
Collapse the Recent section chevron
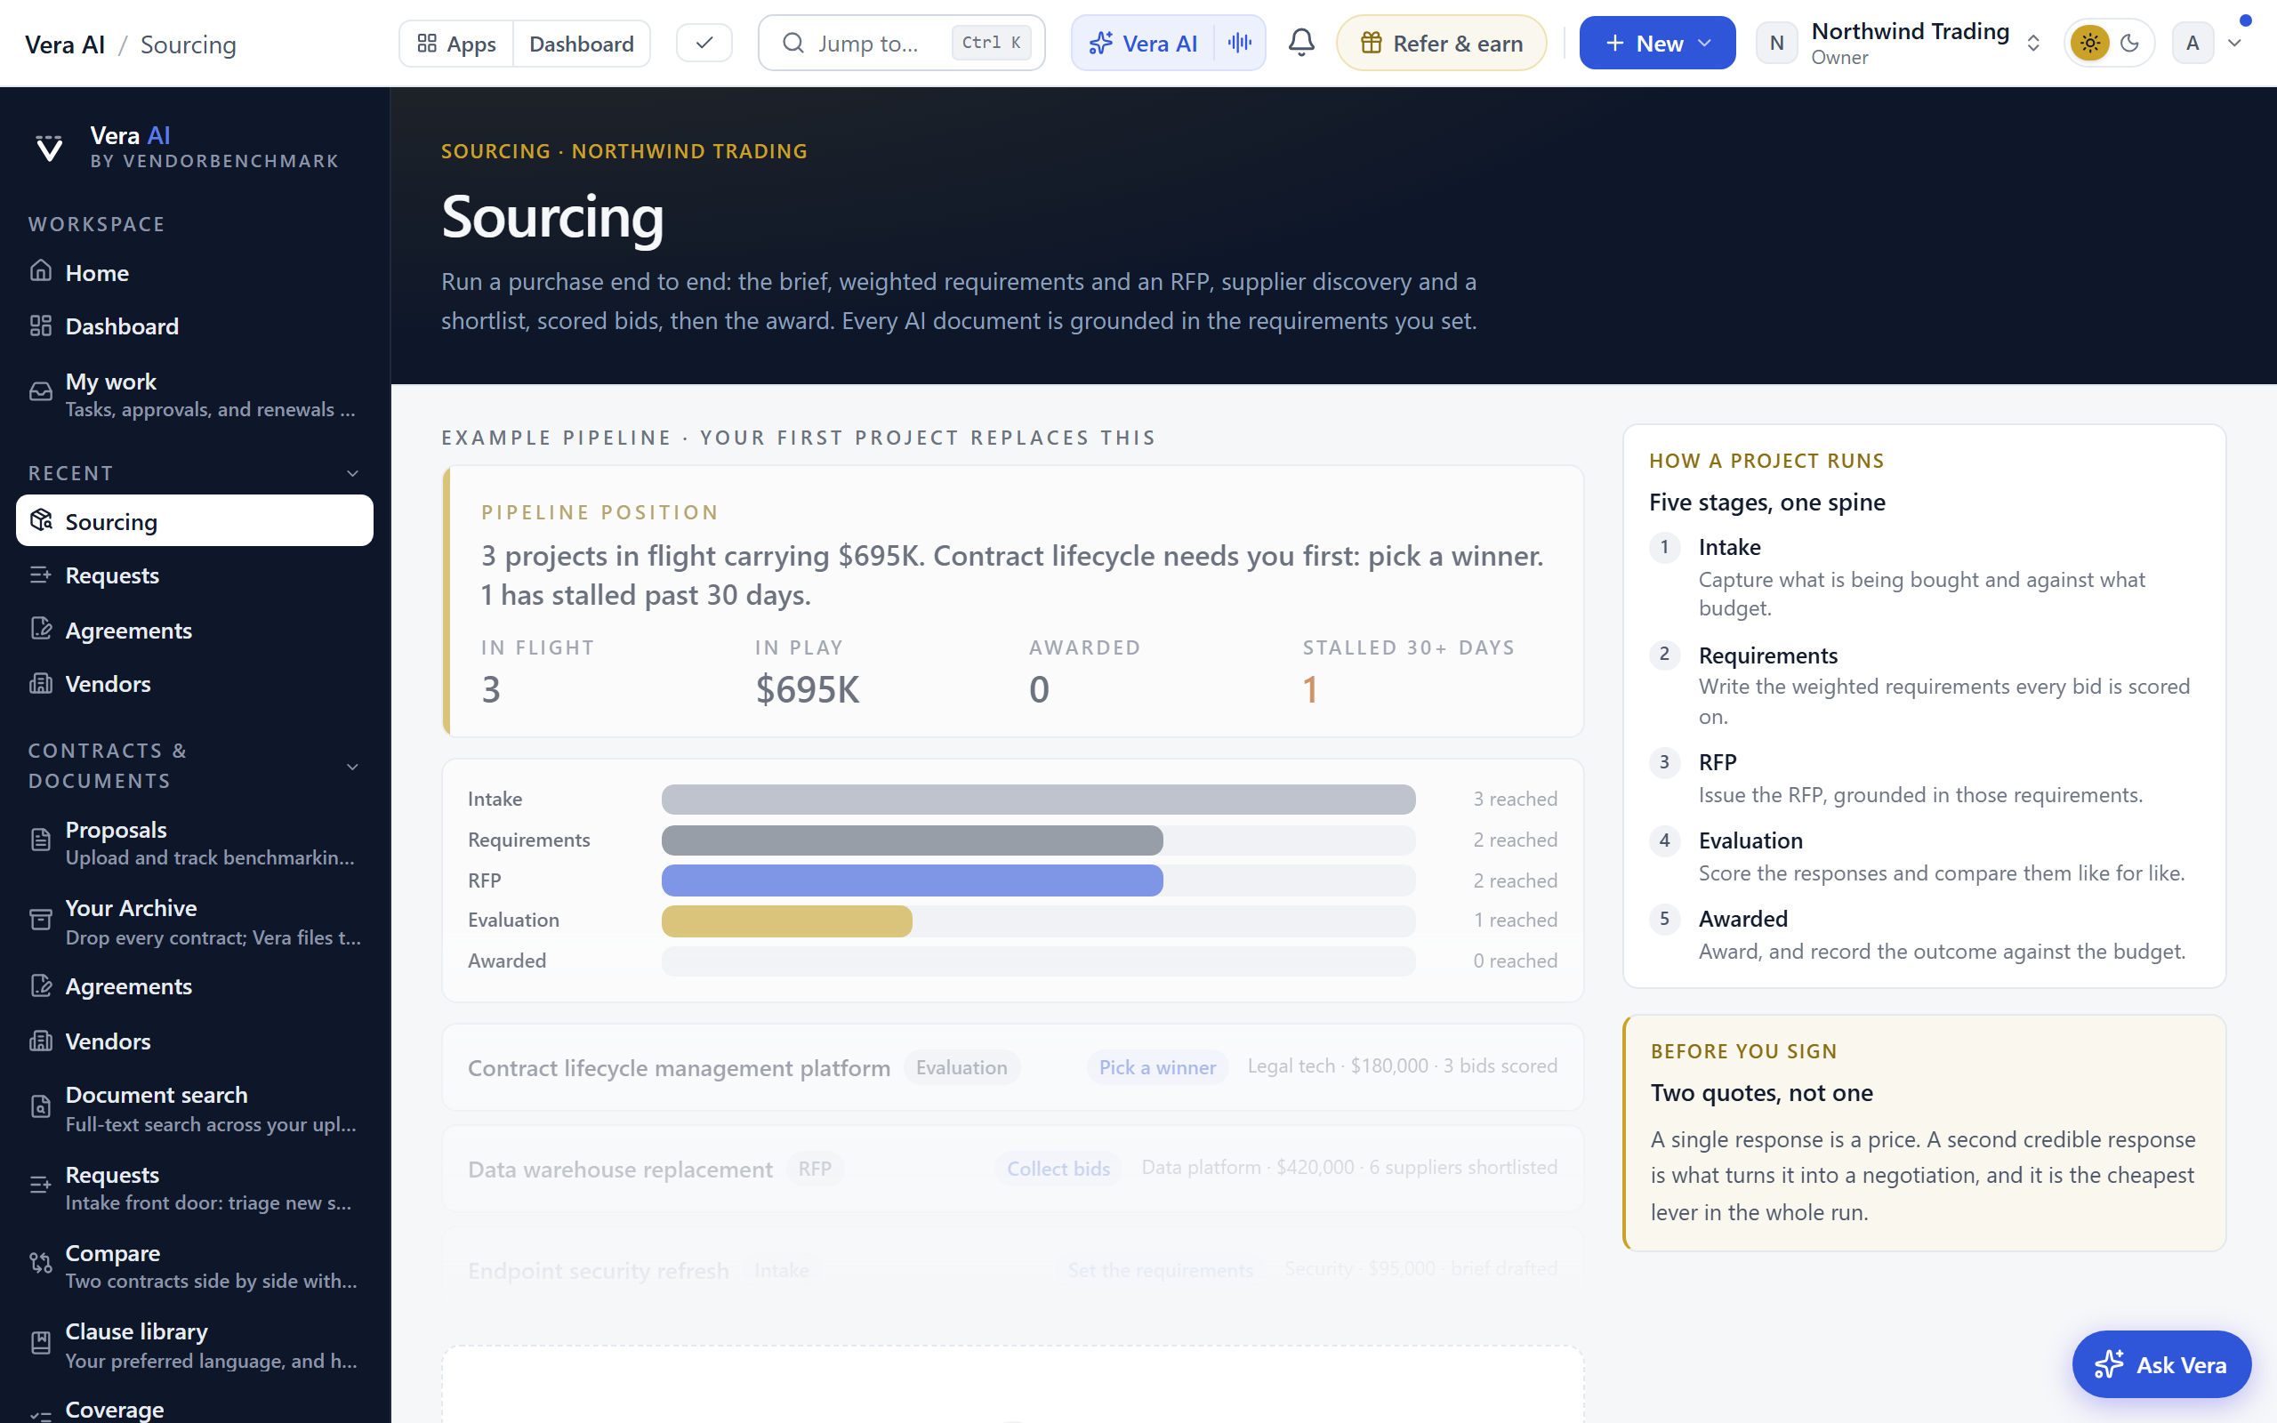pyautogui.click(x=353, y=473)
